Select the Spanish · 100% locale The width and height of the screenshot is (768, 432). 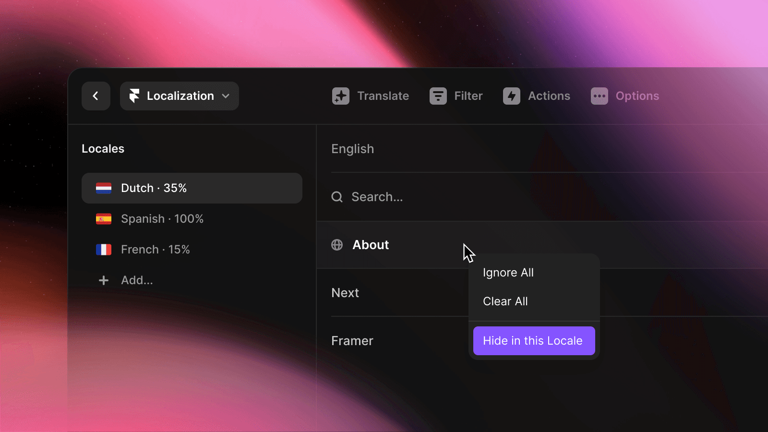162,219
